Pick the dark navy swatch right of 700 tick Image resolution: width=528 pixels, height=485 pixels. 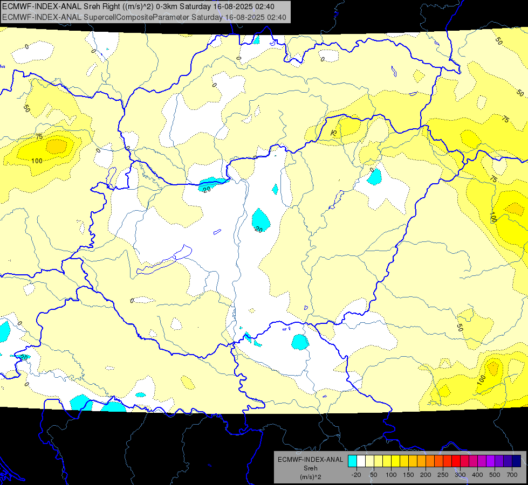517,461
